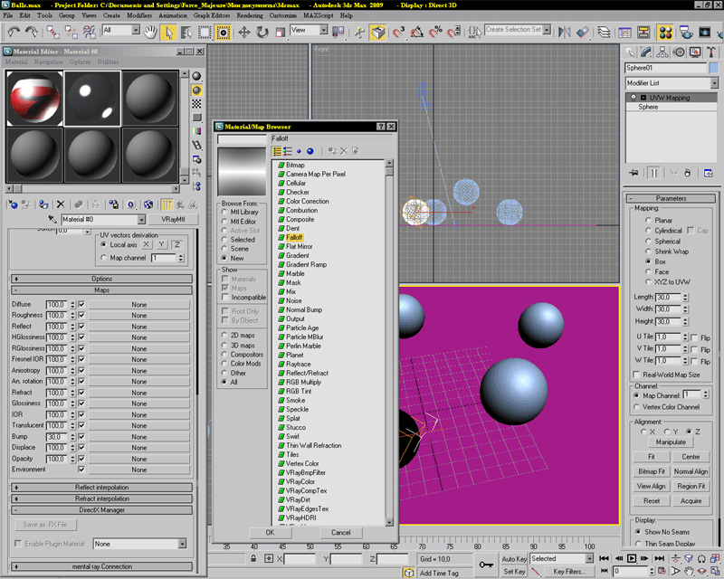
Task: Open the Utilities hammer panel tab
Action: click(711, 52)
